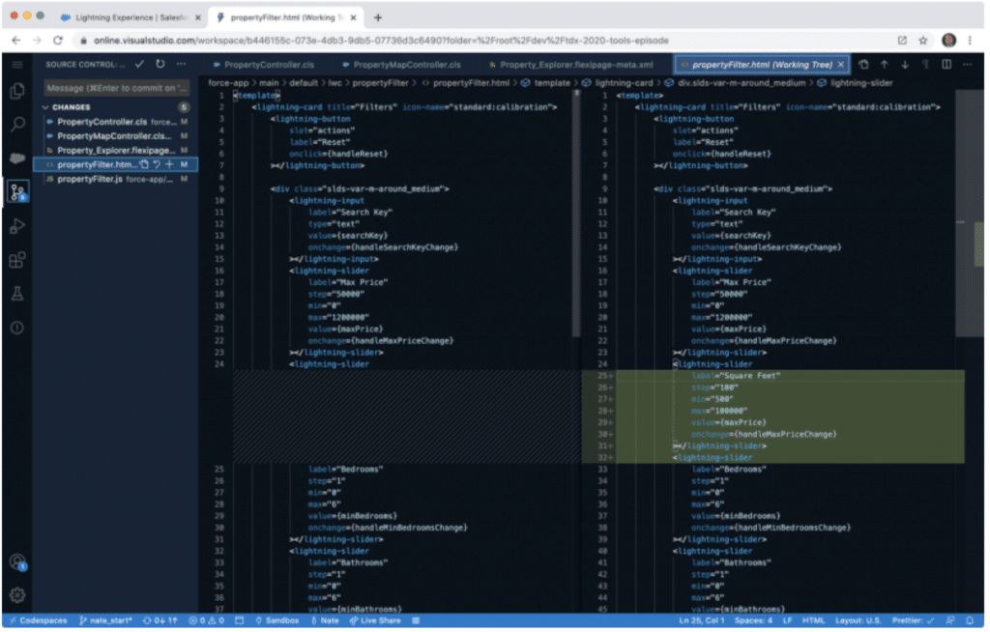The image size is (990, 632).
Task: Select propertyFilter.js in changes list
Action: tap(117, 181)
